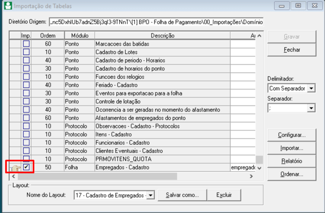
Task: Open the Delimitador dropdown
Action: [311, 88]
